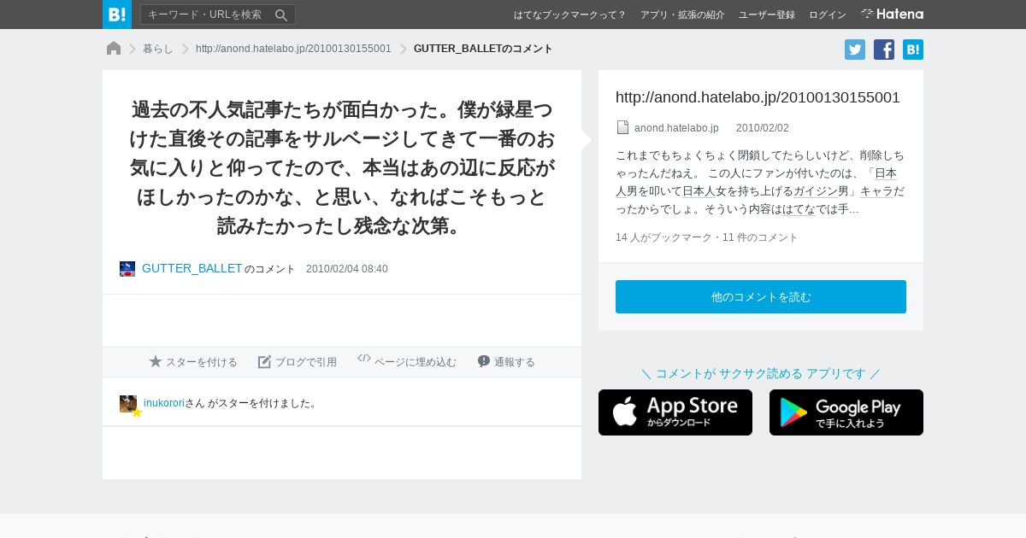Click ブログで引用 label
Screen dimensions: 1026x538
click(x=306, y=362)
